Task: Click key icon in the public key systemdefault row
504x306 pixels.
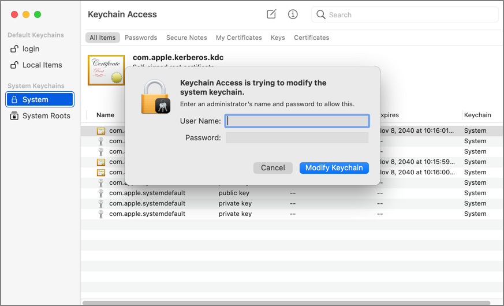Action: coord(101,193)
